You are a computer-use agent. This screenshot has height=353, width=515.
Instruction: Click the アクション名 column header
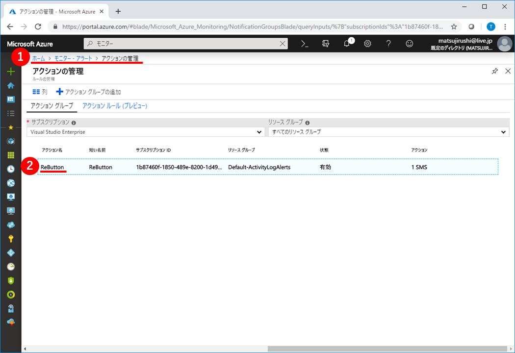pos(52,150)
